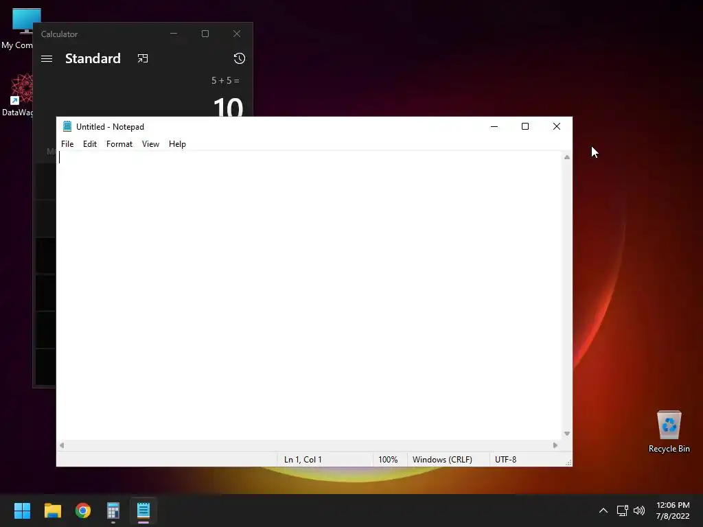Viewport: 703px width, 527px height.
Task: Click the Standard mode heading in Calculator
Action: tap(93, 59)
